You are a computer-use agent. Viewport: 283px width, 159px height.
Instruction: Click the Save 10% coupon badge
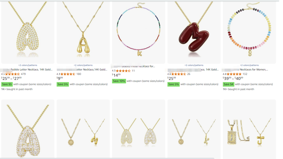119,81
